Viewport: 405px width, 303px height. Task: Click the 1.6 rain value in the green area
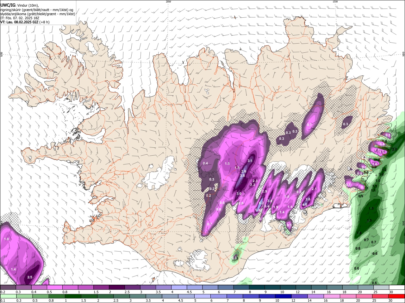[359, 233]
